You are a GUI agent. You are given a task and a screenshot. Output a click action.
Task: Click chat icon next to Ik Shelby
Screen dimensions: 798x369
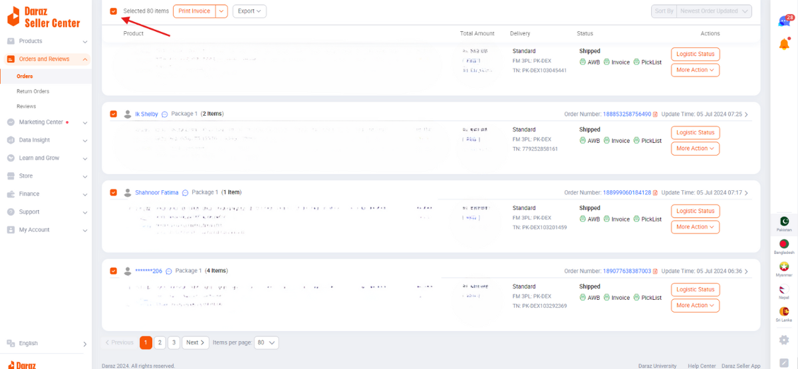click(x=165, y=114)
